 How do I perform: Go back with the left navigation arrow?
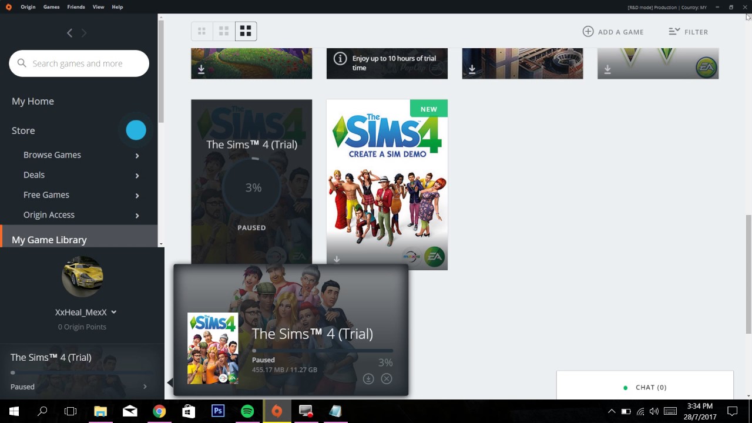(x=69, y=33)
